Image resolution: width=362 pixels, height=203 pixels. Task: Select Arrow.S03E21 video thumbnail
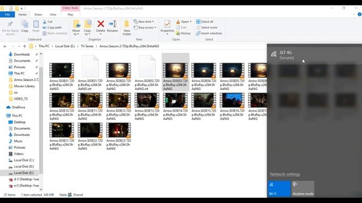click(62, 130)
